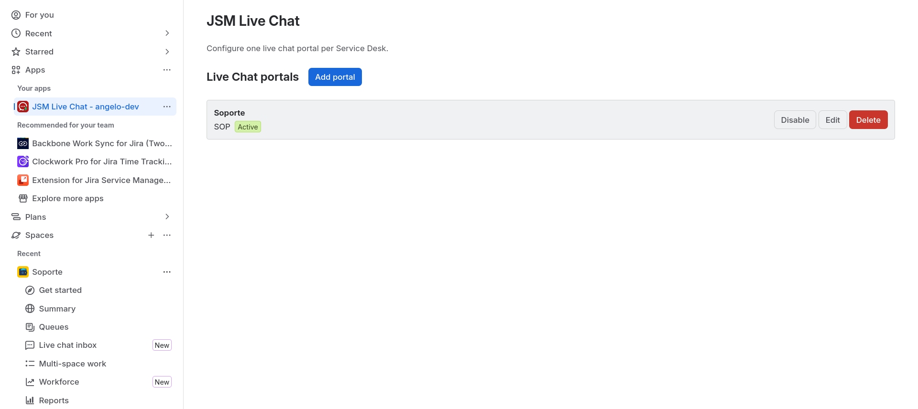Click the Summary globe icon
918x409 pixels.
30,309
